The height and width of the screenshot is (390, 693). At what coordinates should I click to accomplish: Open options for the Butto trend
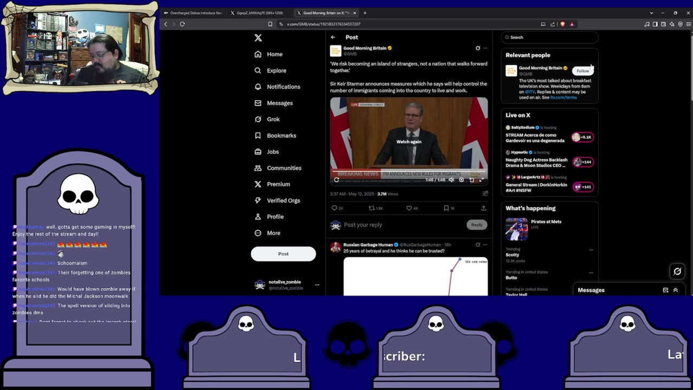591,273
